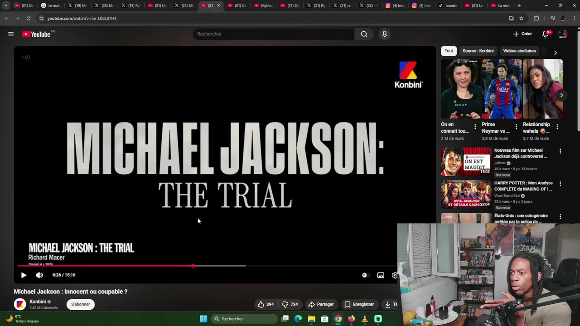Open the notifications bell
This screenshot has width=580, height=326.
546,34
